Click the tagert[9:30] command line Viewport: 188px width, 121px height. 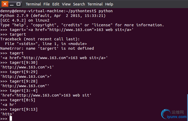click(x=19, y=62)
